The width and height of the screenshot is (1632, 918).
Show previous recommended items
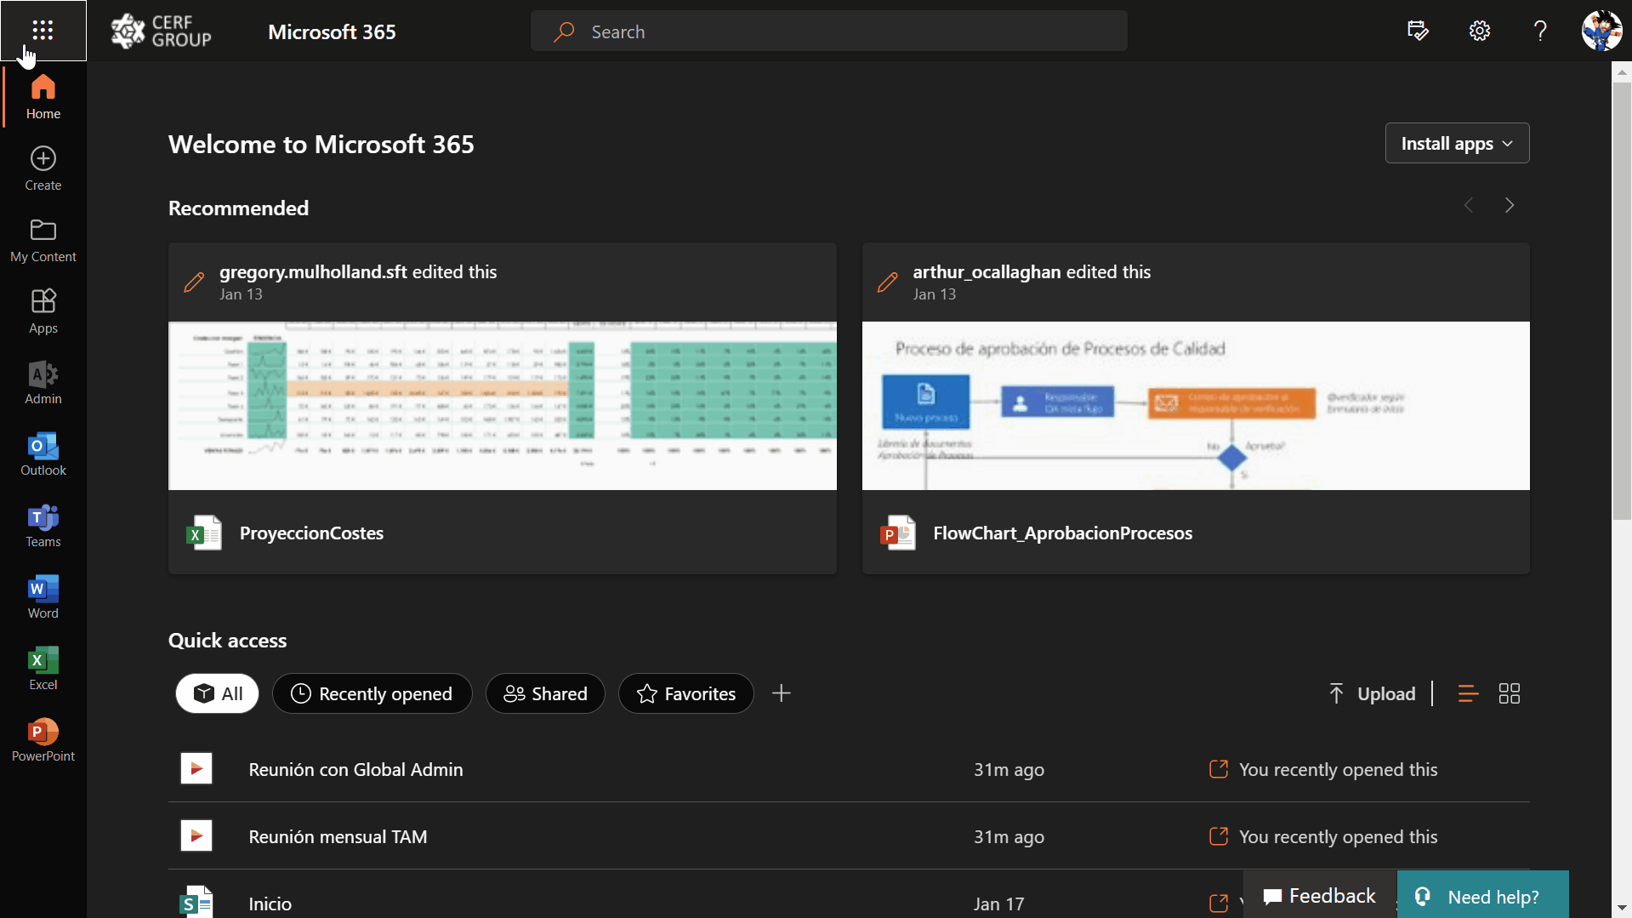[1469, 206]
